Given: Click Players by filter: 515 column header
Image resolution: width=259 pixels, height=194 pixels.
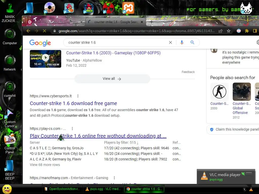Looking at the screenshot, I should pos(121,142).
